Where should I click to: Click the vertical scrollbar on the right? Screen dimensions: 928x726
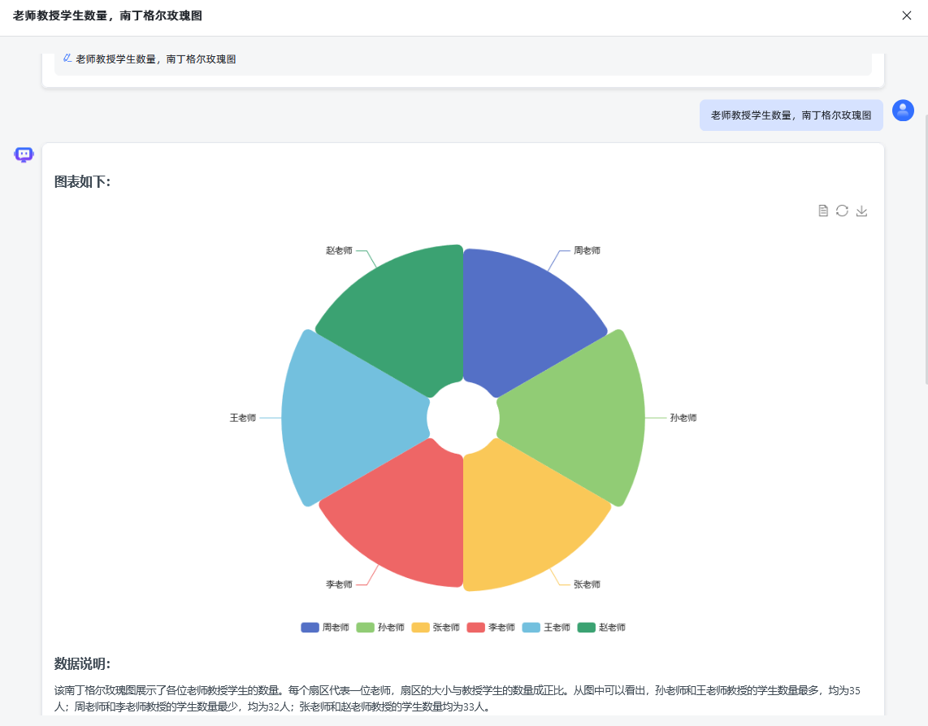click(926, 244)
